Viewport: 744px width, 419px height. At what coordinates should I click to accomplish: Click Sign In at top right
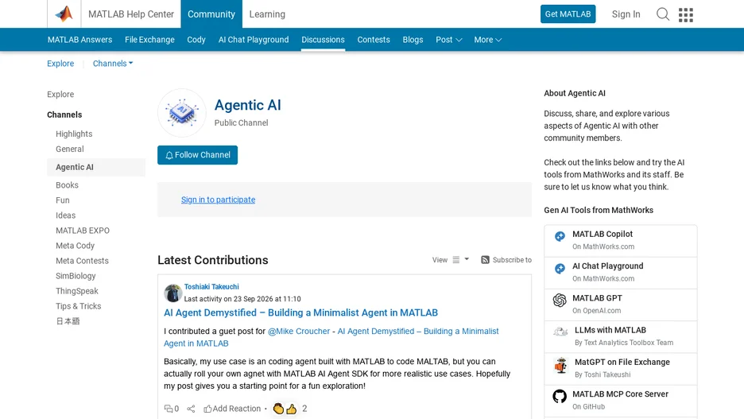[x=626, y=14]
